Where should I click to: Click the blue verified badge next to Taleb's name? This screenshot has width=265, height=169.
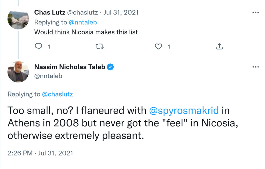(x=111, y=67)
